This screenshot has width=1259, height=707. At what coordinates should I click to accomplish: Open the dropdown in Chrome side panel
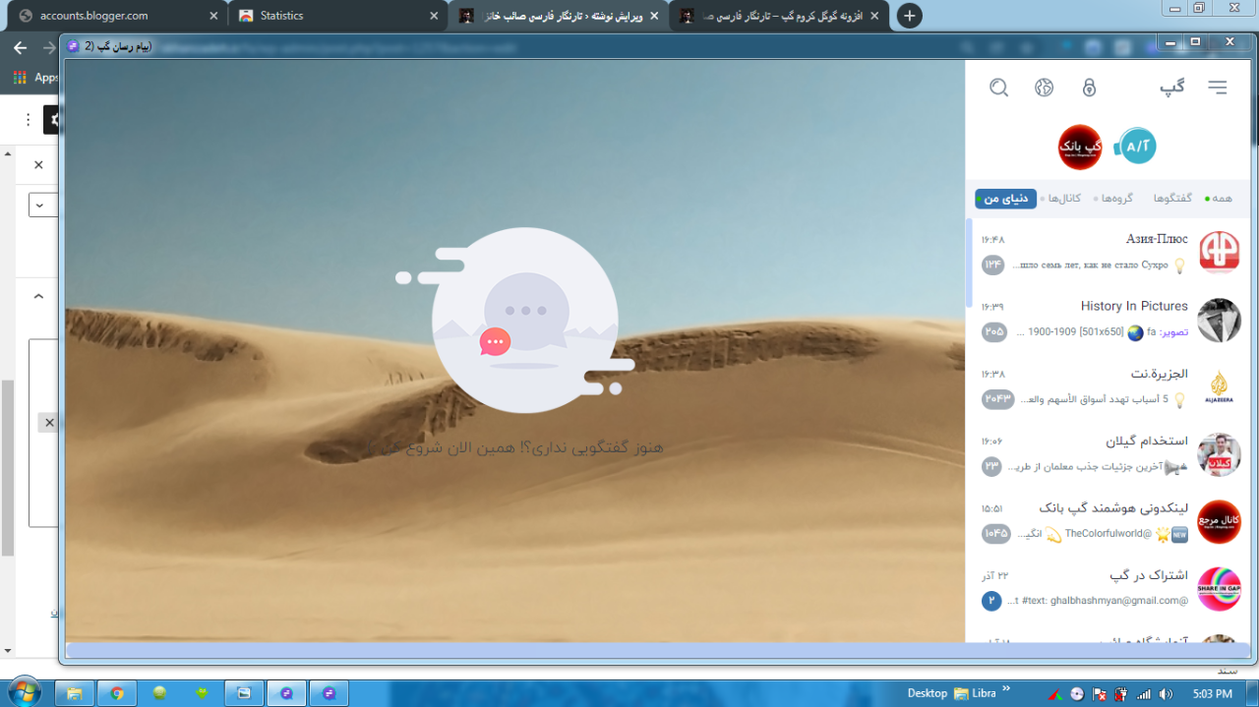tap(42, 206)
